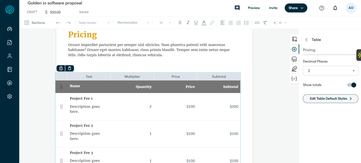The width and height of the screenshot is (361, 163).
Task: Open the help question mark icon
Action: (x=322, y=8)
